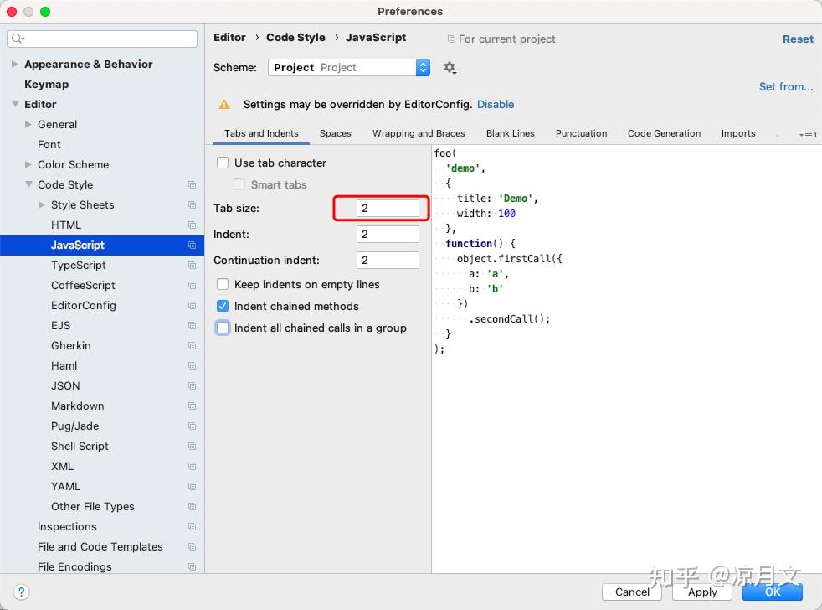This screenshot has height=610, width=822.
Task: Click the project-level icon beside File and Code Templates
Action: 192,547
